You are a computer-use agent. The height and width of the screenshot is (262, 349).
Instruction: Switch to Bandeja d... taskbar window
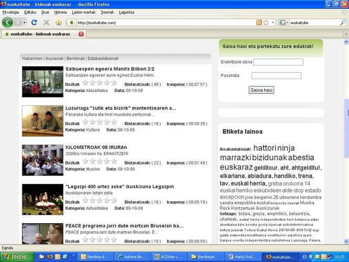coord(95,257)
